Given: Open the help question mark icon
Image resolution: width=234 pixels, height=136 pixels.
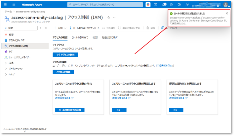Looking at the screenshot, I should tap(179, 5).
